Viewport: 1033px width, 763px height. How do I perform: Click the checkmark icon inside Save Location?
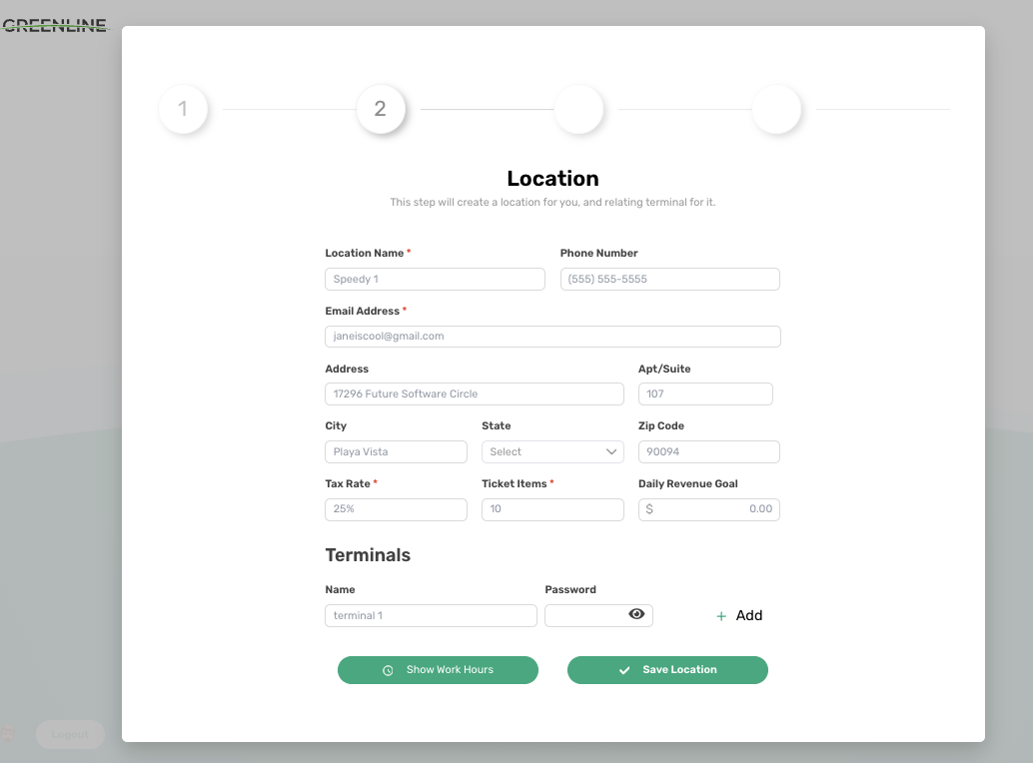point(624,670)
